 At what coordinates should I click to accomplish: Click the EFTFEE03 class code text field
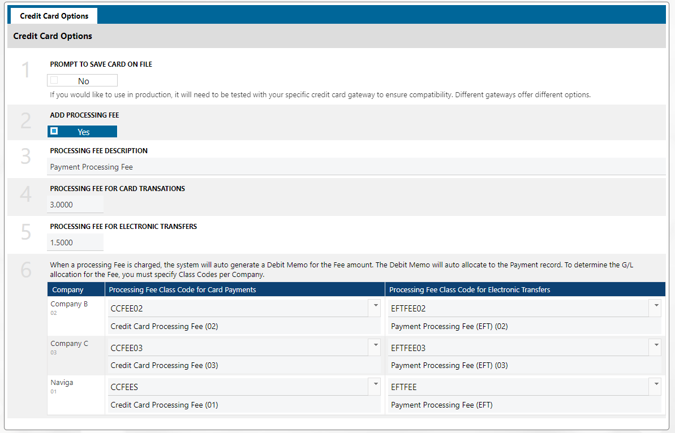518,348
